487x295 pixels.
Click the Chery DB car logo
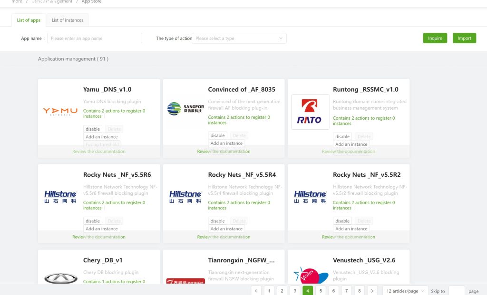pos(60,278)
